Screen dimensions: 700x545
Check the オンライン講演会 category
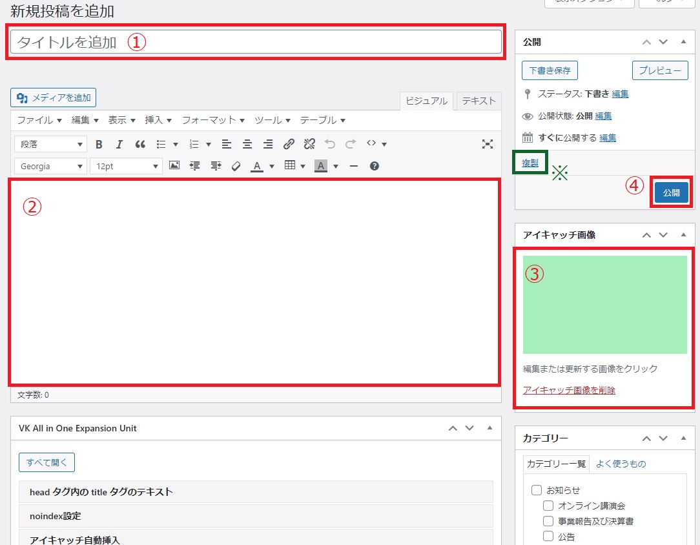click(x=548, y=506)
